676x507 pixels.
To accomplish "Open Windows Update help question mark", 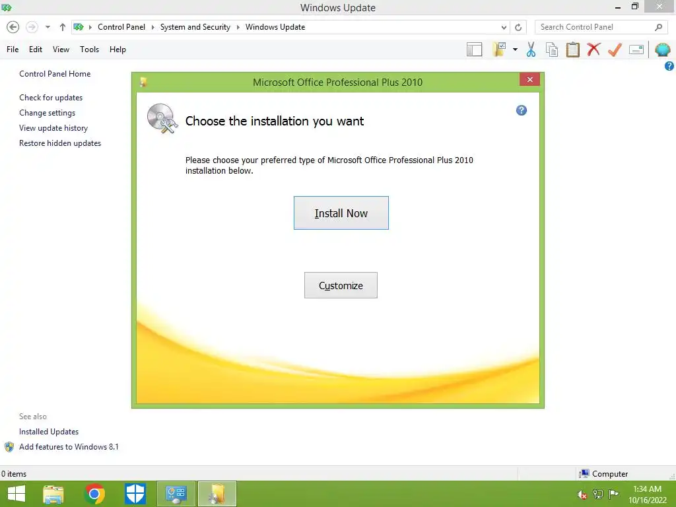I will [x=669, y=66].
